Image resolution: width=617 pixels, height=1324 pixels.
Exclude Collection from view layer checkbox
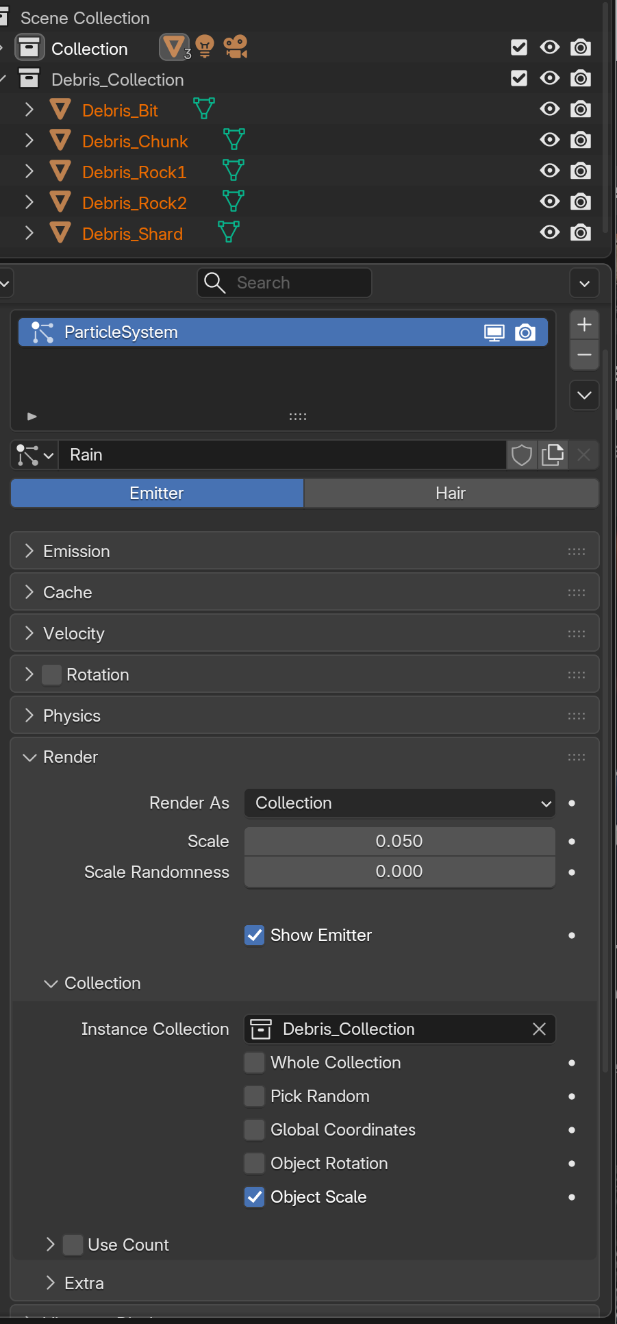(x=519, y=47)
